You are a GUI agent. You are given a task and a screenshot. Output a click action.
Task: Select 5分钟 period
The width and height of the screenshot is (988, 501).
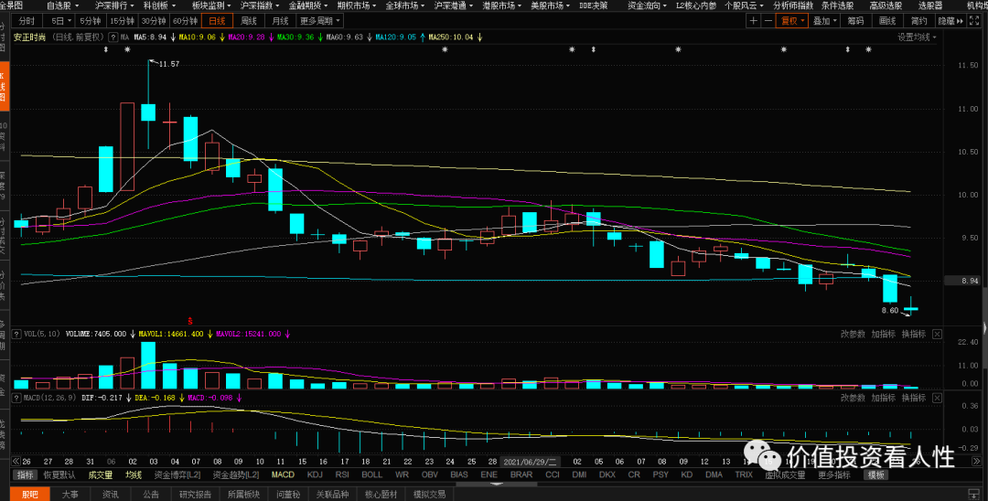pyautogui.click(x=90, y=21)
